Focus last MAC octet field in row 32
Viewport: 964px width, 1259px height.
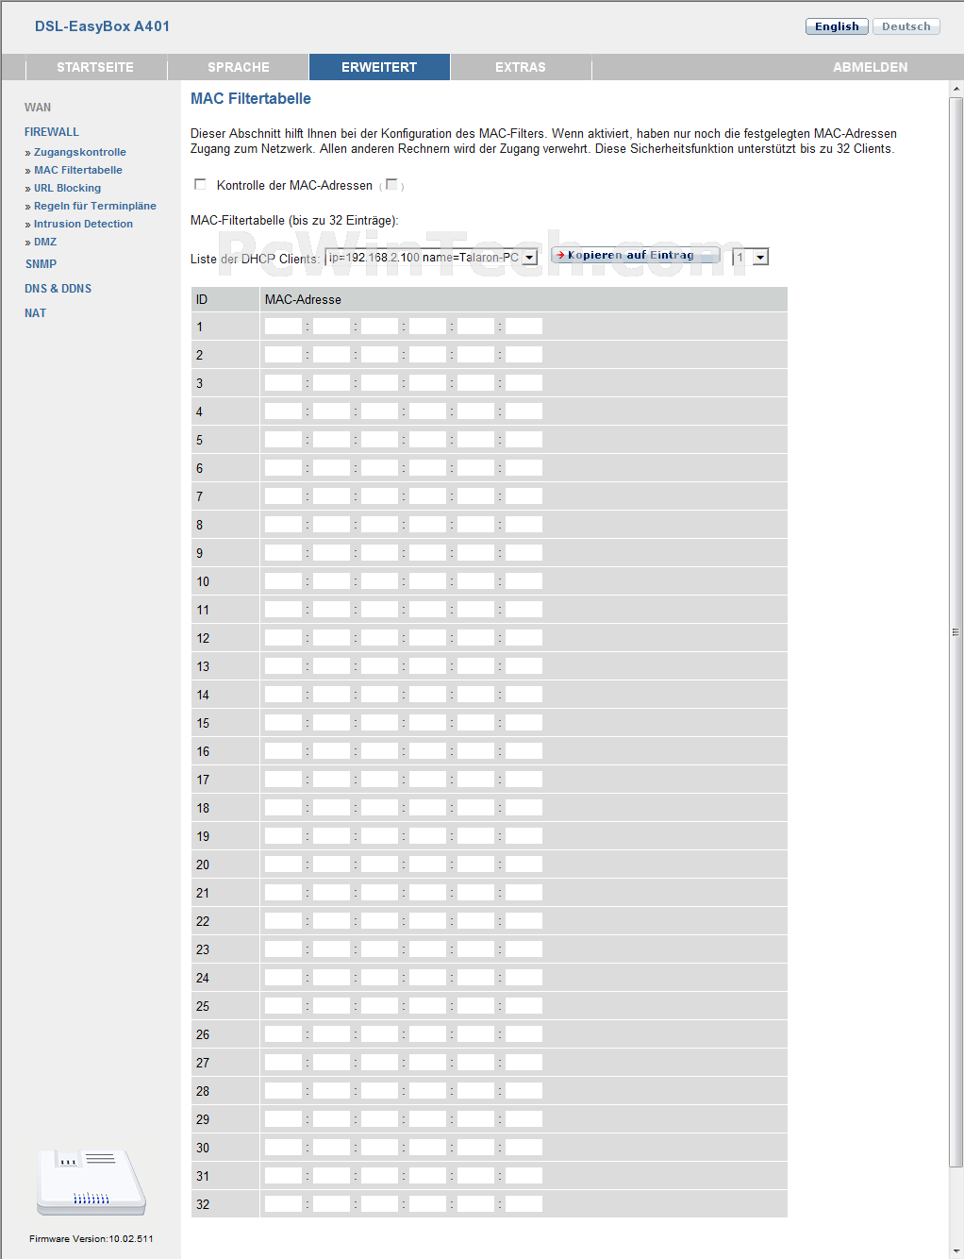[524, 1204]
